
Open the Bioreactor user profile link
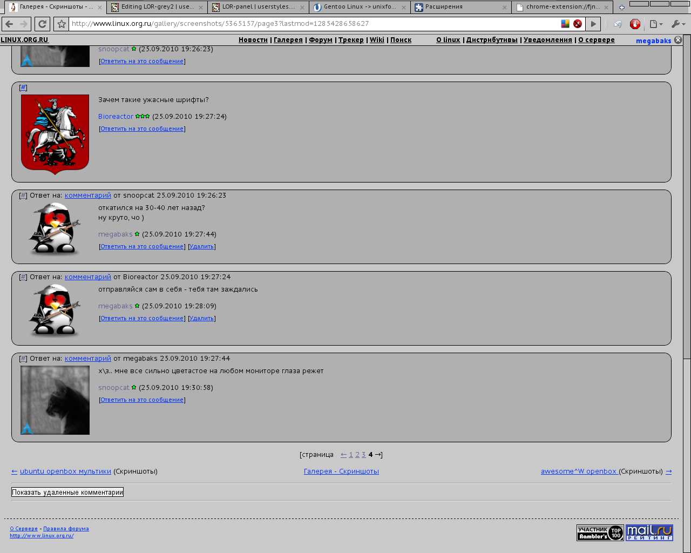(116, 117)
